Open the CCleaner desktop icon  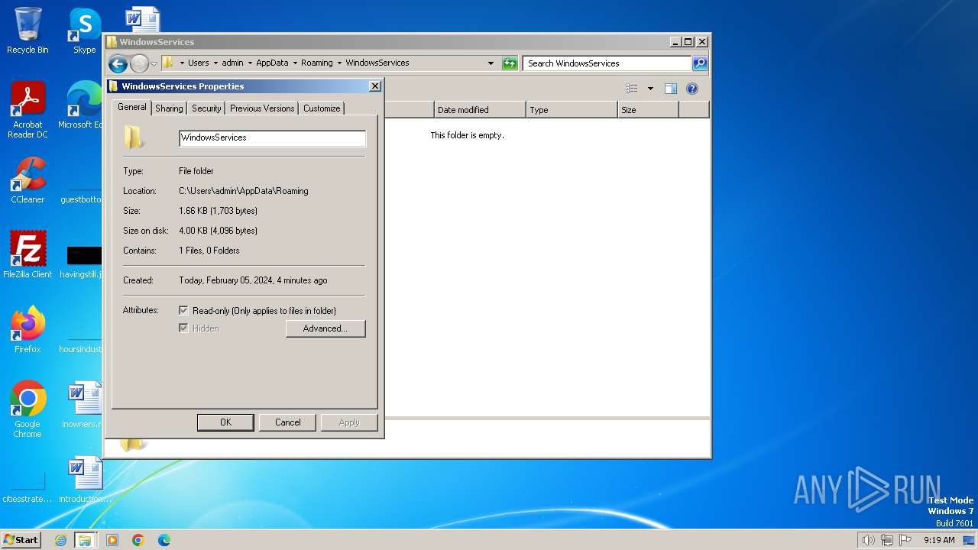pos(28,180)
